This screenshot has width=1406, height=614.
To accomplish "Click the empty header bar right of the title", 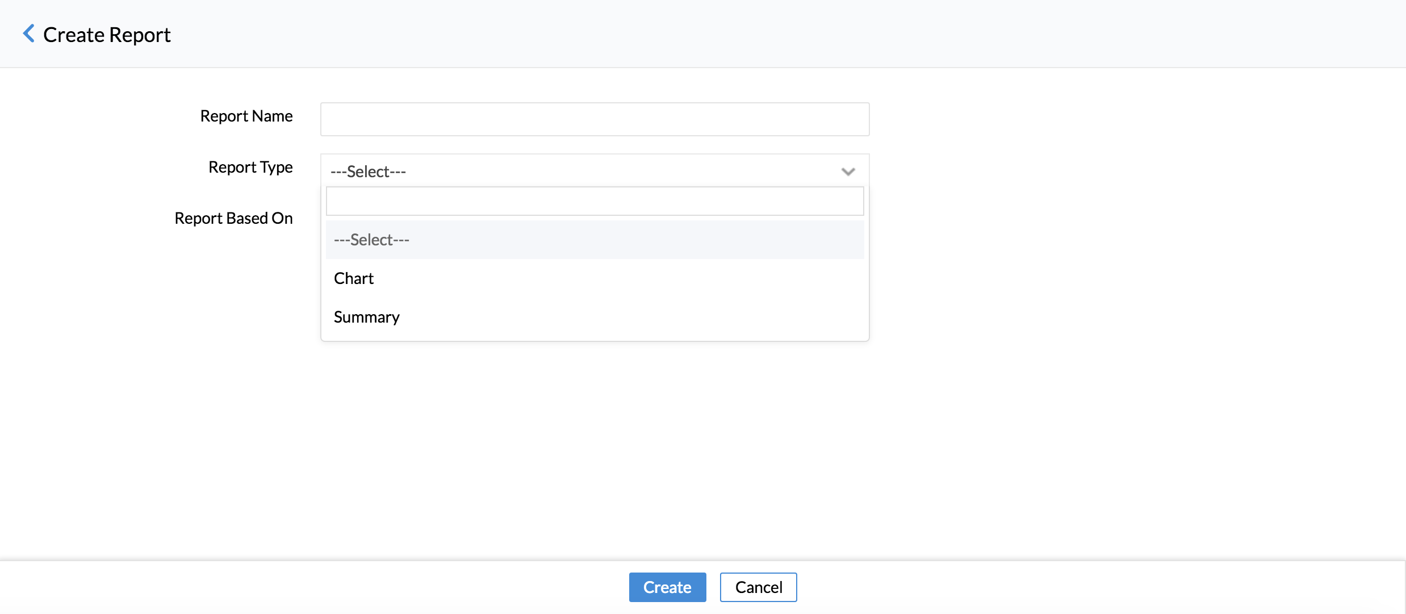I will [795, 34].
